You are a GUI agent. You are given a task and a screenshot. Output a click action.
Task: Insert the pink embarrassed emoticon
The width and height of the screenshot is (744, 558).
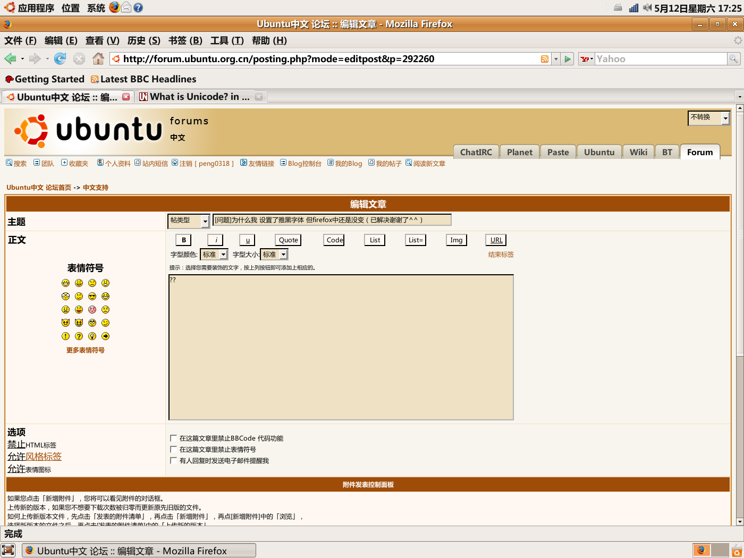[x=92, y=310]
